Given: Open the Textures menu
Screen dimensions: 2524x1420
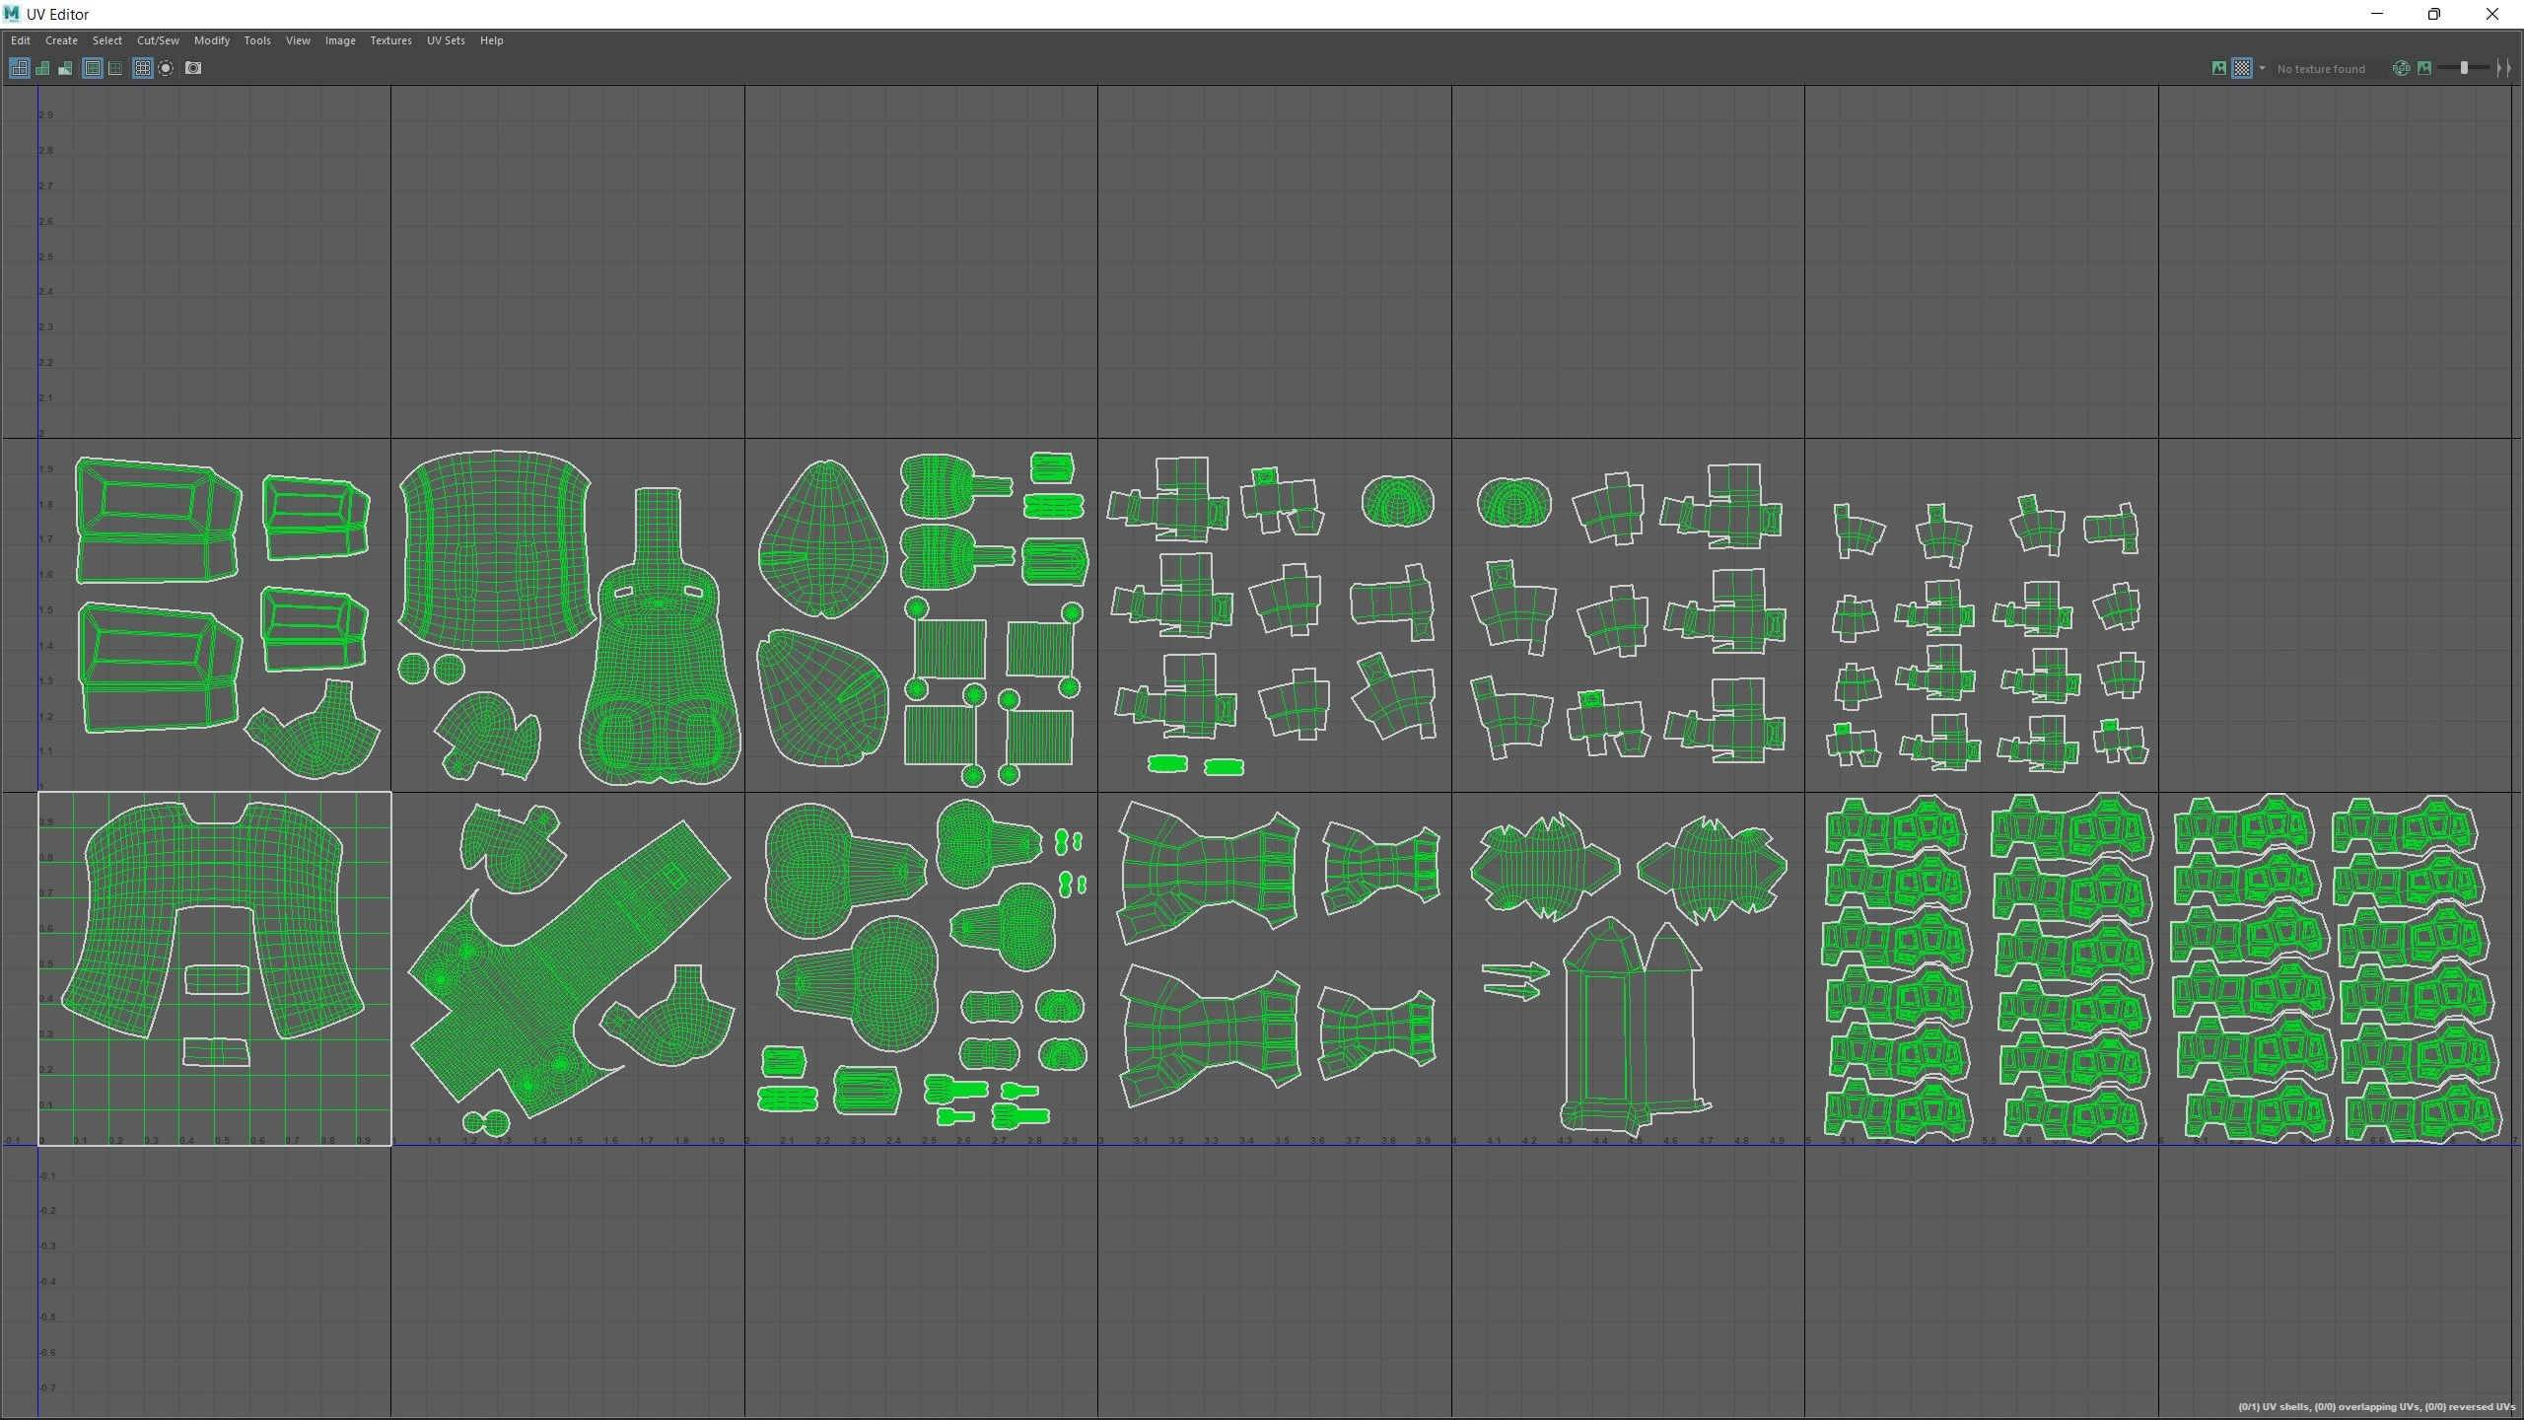Looking at the screenshot, I should coord(390,40).
